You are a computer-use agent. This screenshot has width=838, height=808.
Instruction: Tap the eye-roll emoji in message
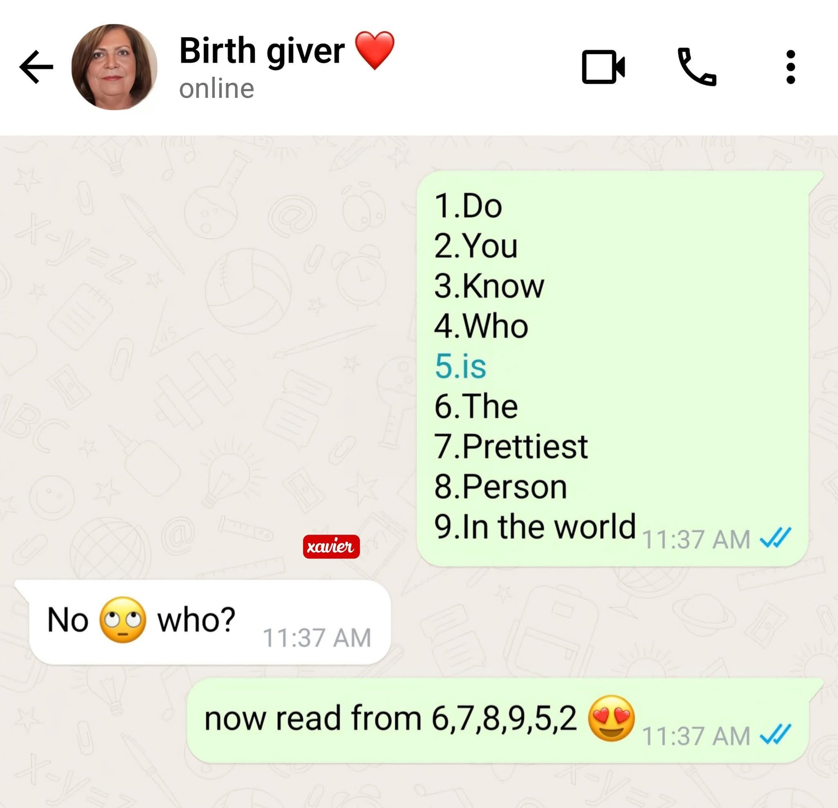123,620
